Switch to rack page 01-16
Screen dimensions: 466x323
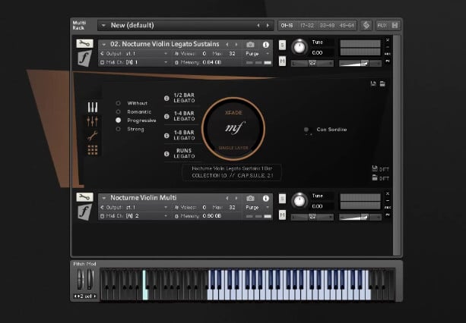[x=287, y=26]
